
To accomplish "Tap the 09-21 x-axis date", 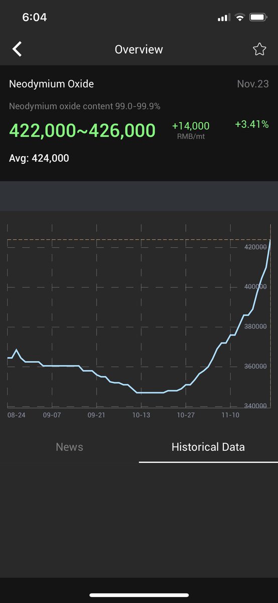I will pos(96,415).
